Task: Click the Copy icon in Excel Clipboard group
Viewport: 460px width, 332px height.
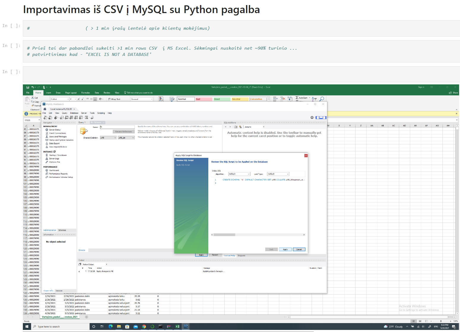Action: coord(33,102)
